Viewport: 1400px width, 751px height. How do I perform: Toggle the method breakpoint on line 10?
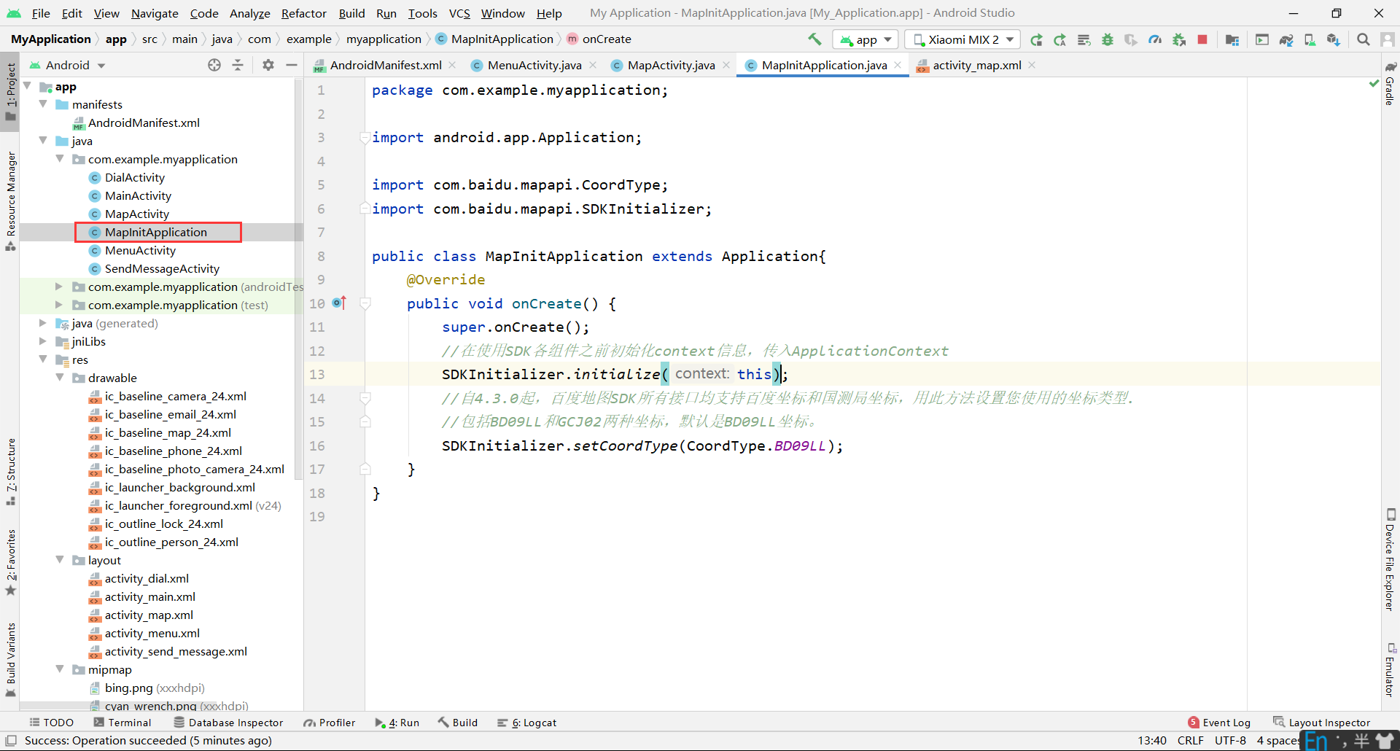(x=338, y=303)
